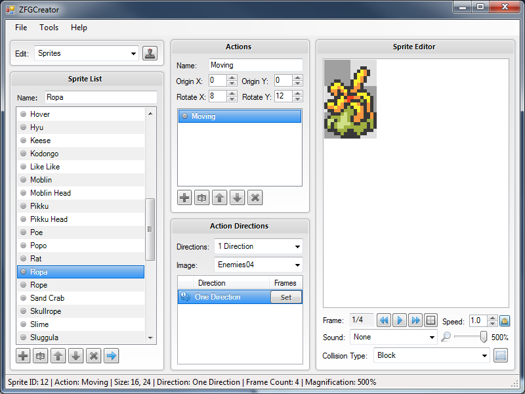Click the joystick test-game icon next to Edit
Screen dimensions: 525x394
click(x=150, y=53)
